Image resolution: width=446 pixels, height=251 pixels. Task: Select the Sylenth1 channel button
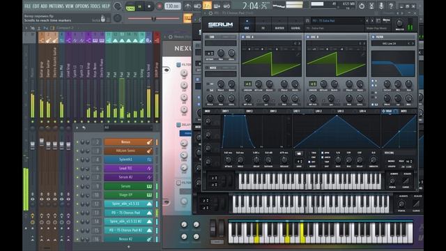(x=125, y=160)
